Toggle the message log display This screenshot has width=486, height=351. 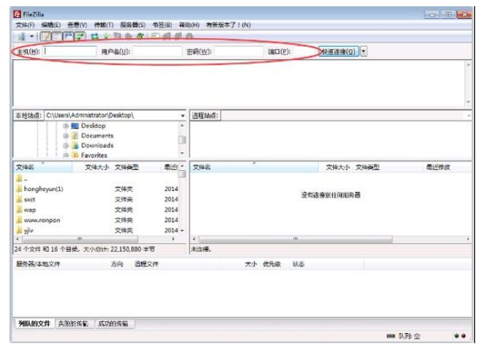(46, 36)
